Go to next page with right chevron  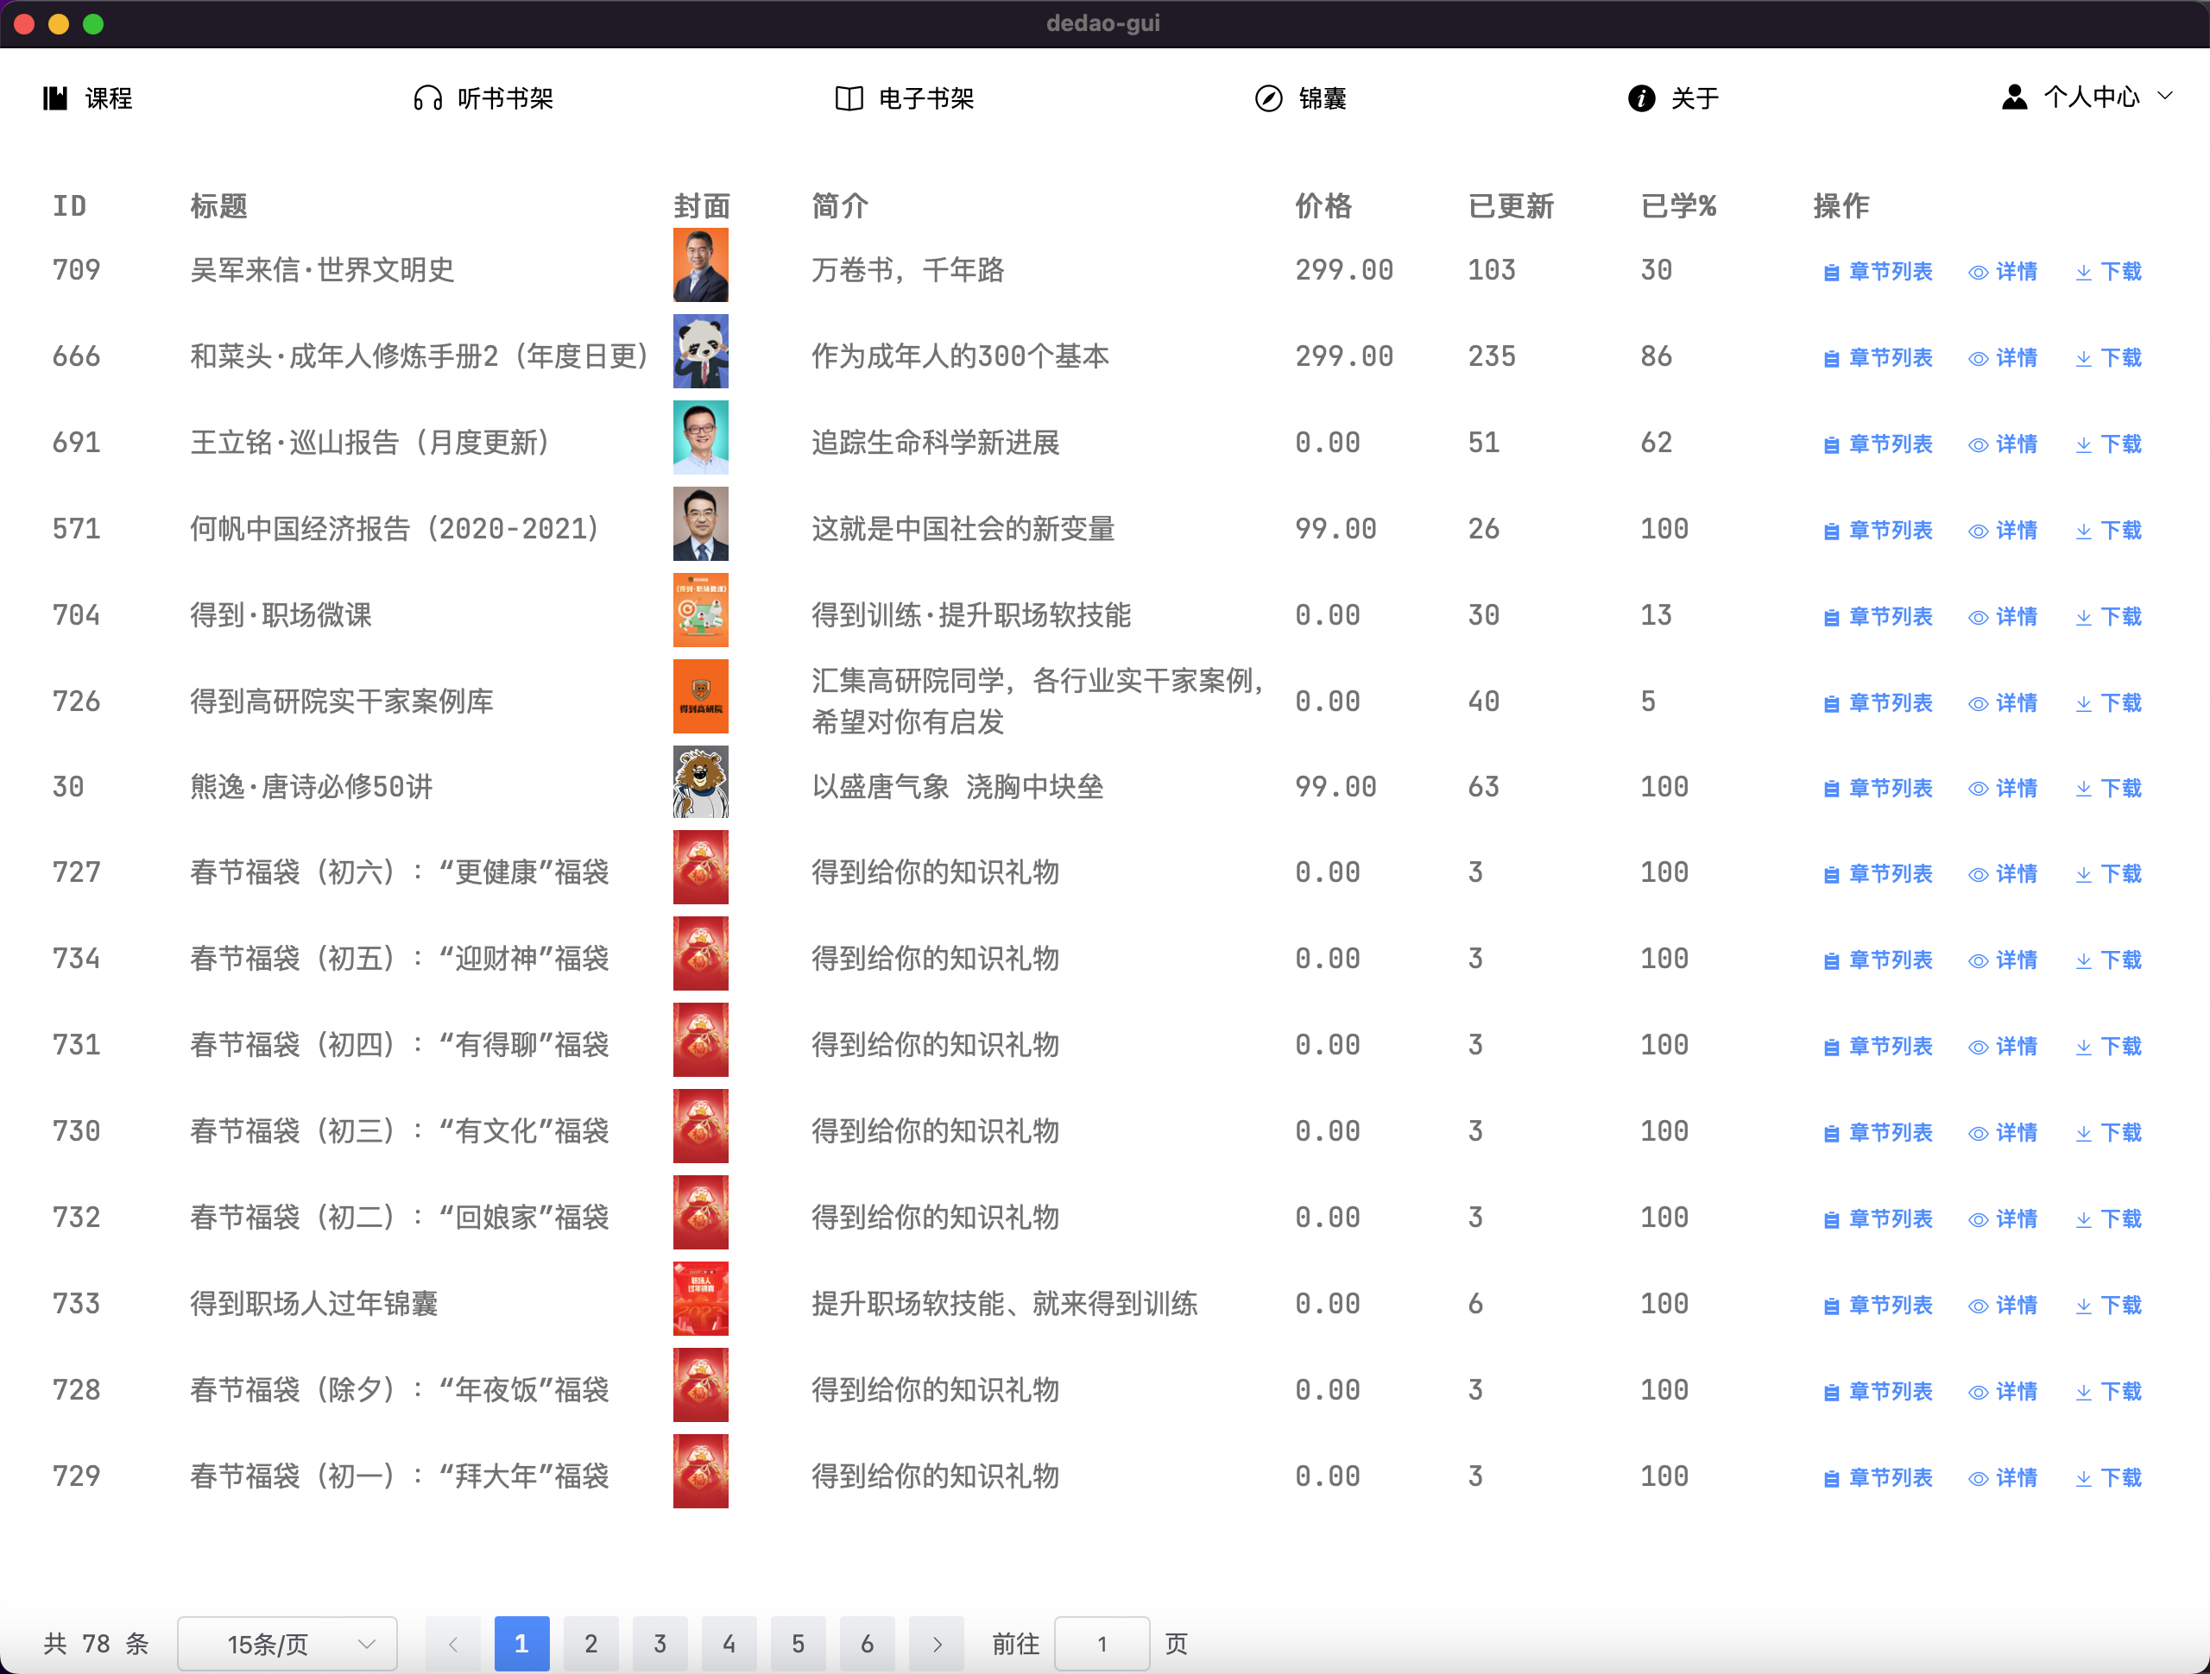pyautogui.click(x=936, y=1643)
